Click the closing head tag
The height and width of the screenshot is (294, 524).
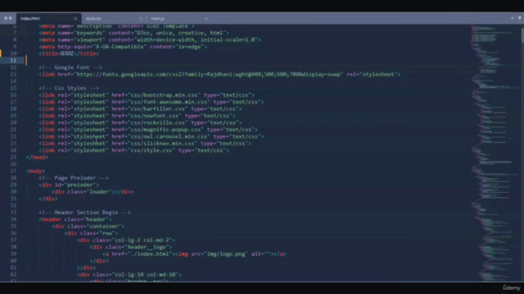point(37,158)
